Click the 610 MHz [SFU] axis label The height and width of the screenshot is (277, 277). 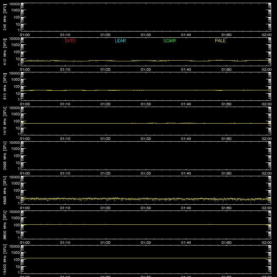coord(5,86)
